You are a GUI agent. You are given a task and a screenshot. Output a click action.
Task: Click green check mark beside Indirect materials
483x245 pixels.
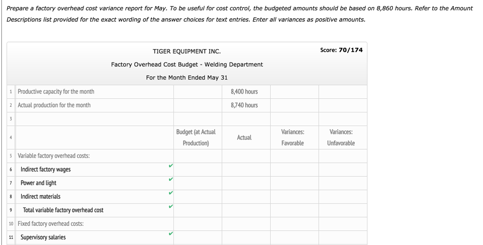click(171, 193)
